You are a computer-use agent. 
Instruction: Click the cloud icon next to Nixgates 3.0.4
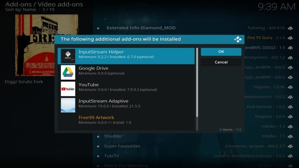(x=290, y=117)
